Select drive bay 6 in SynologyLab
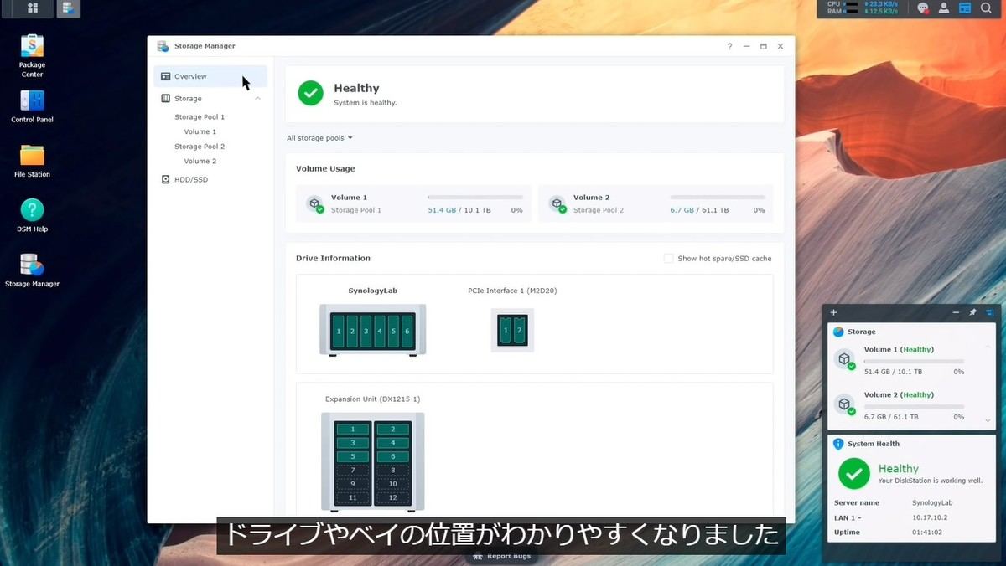1006x566 pixels. pyautogui.click(x=407, y=332)
